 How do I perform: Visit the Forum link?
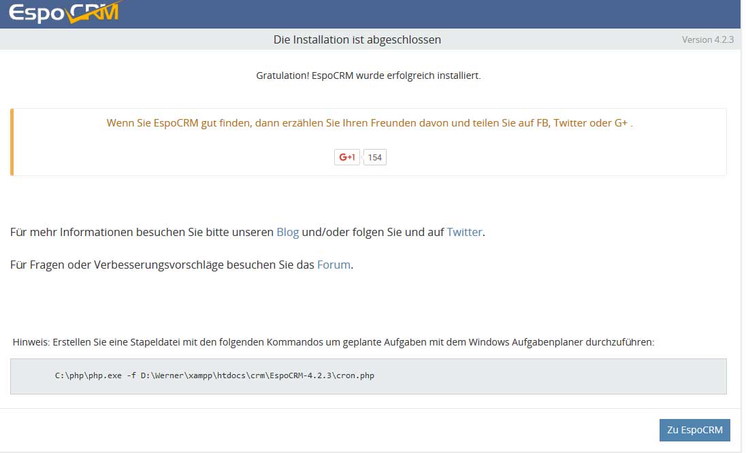pyautogui.click(x=333, y=265)
